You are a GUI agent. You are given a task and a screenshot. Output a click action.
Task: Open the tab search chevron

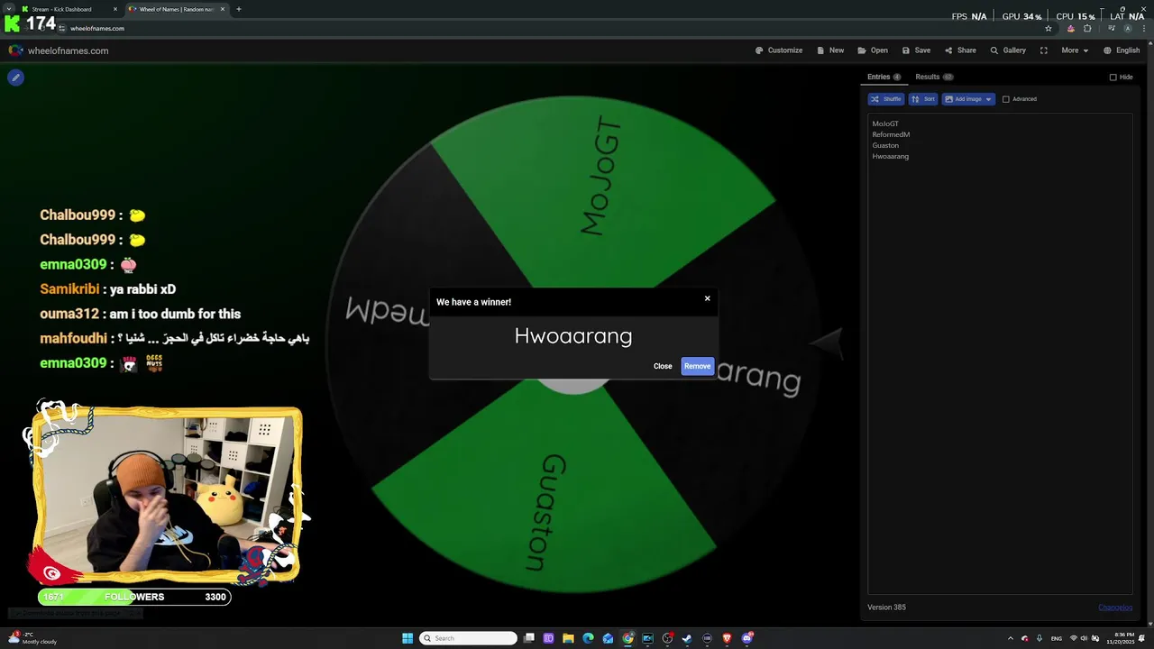tap(8, 9)
